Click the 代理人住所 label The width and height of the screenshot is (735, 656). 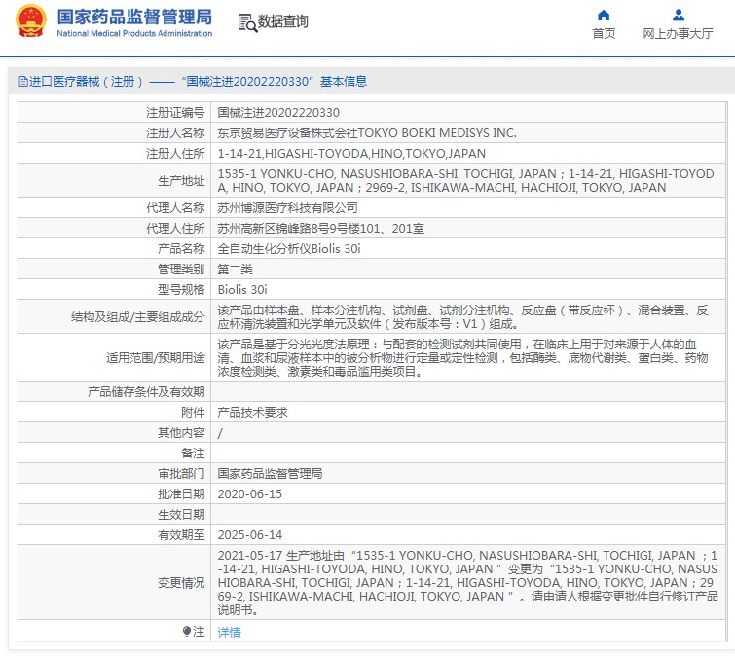175,229
